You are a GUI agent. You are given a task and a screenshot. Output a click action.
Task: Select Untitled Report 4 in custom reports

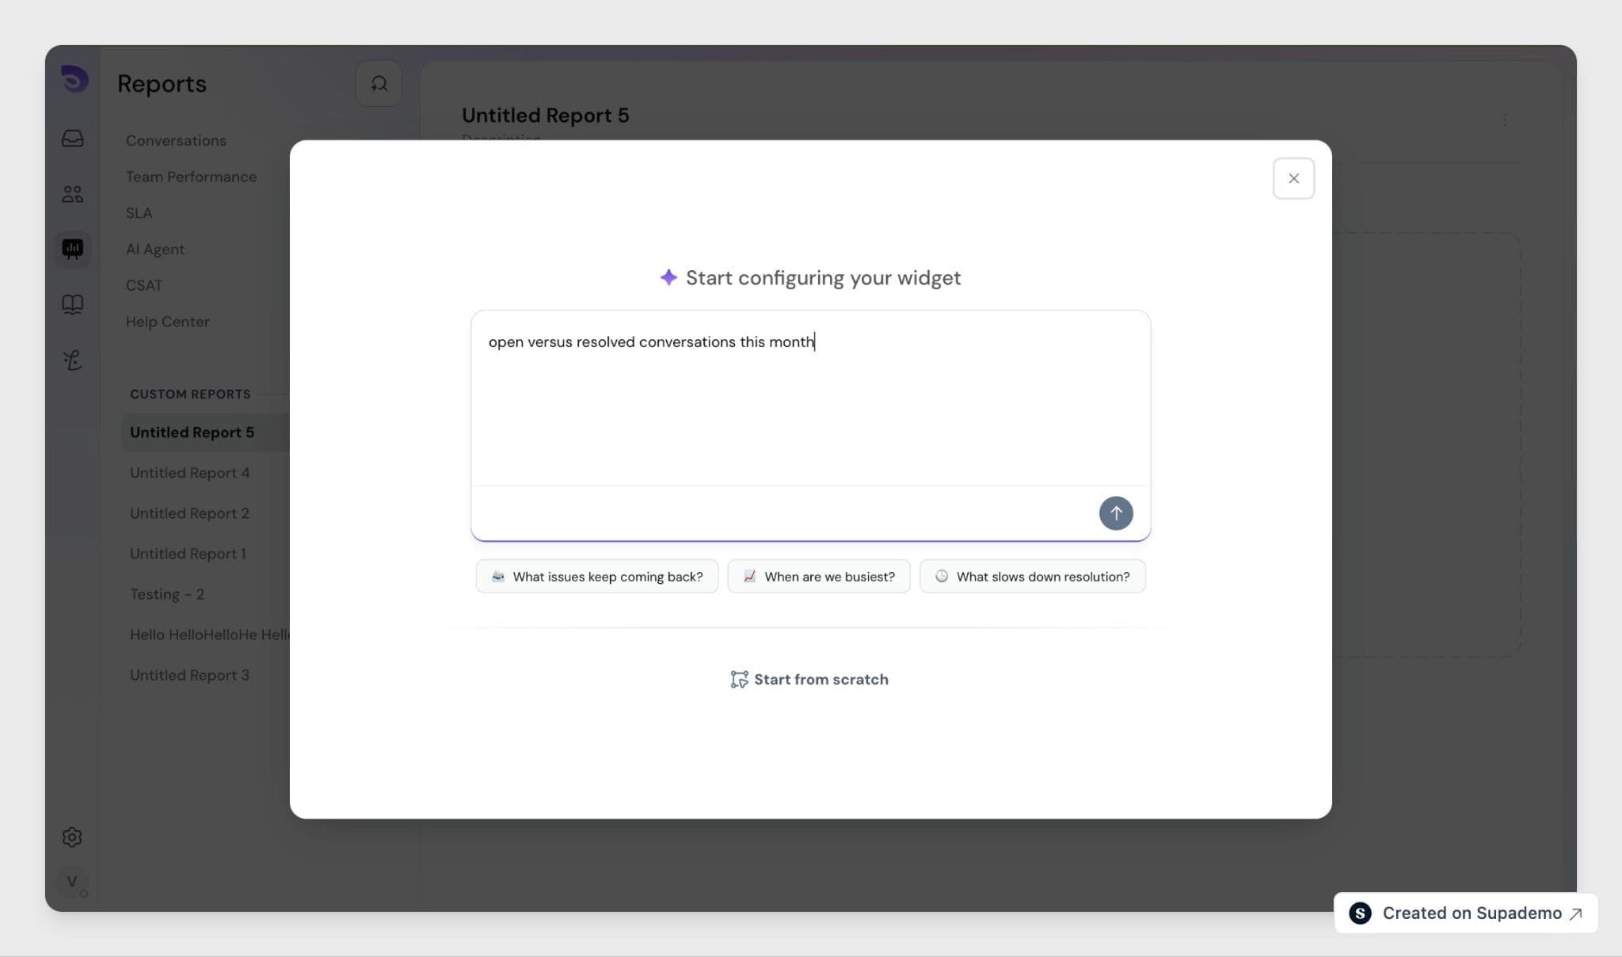coord(190,473)
